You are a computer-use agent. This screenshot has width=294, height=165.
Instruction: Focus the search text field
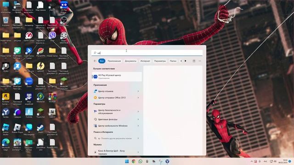coord(147,53)
